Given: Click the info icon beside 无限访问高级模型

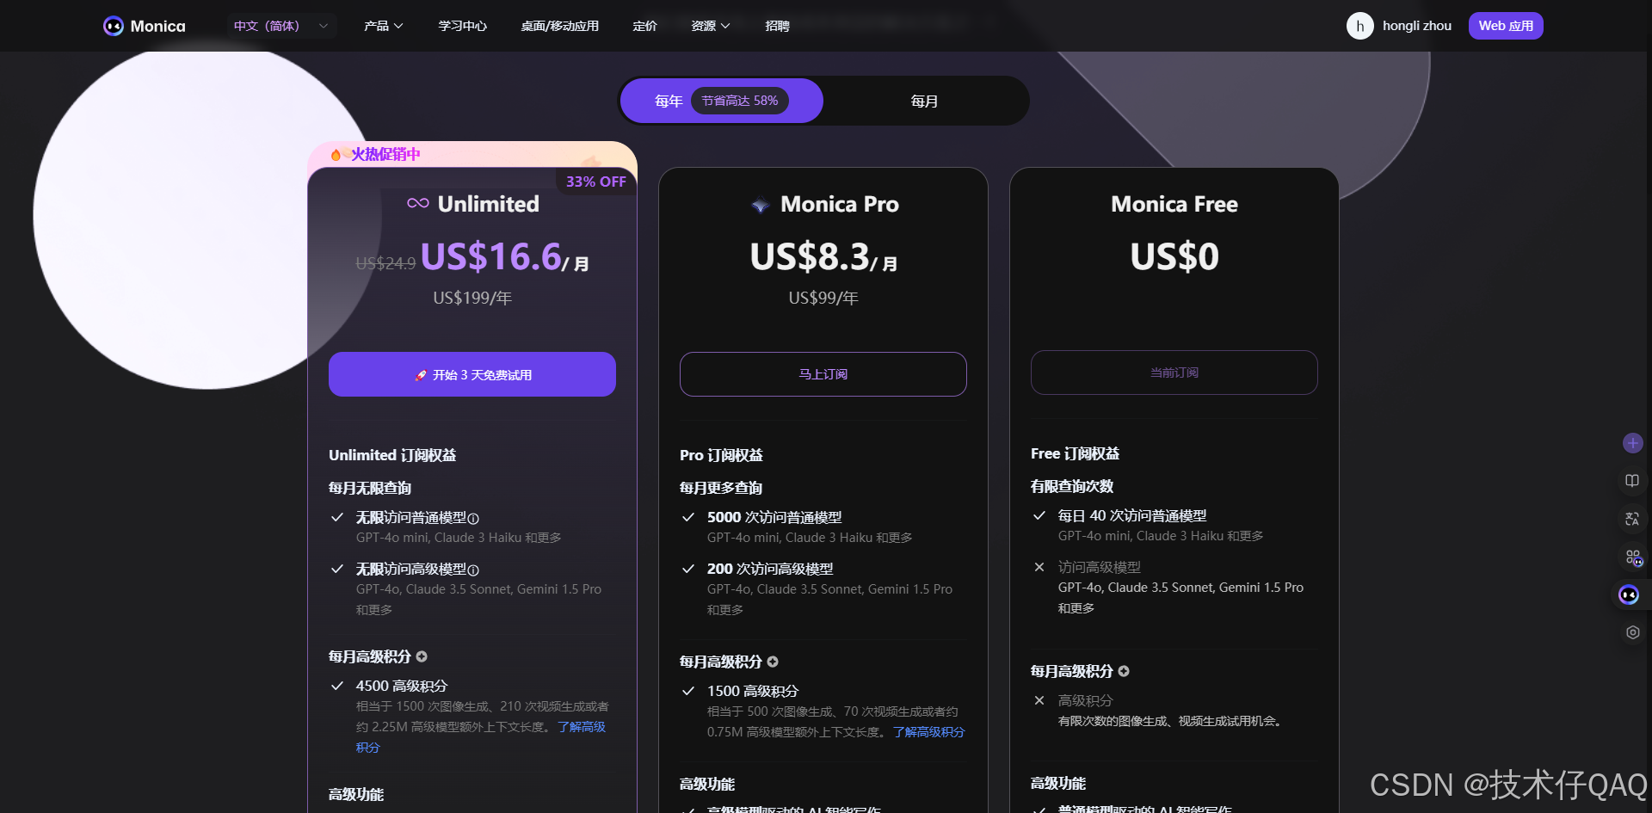Looking at the screenshot, I should click(473, 570).
